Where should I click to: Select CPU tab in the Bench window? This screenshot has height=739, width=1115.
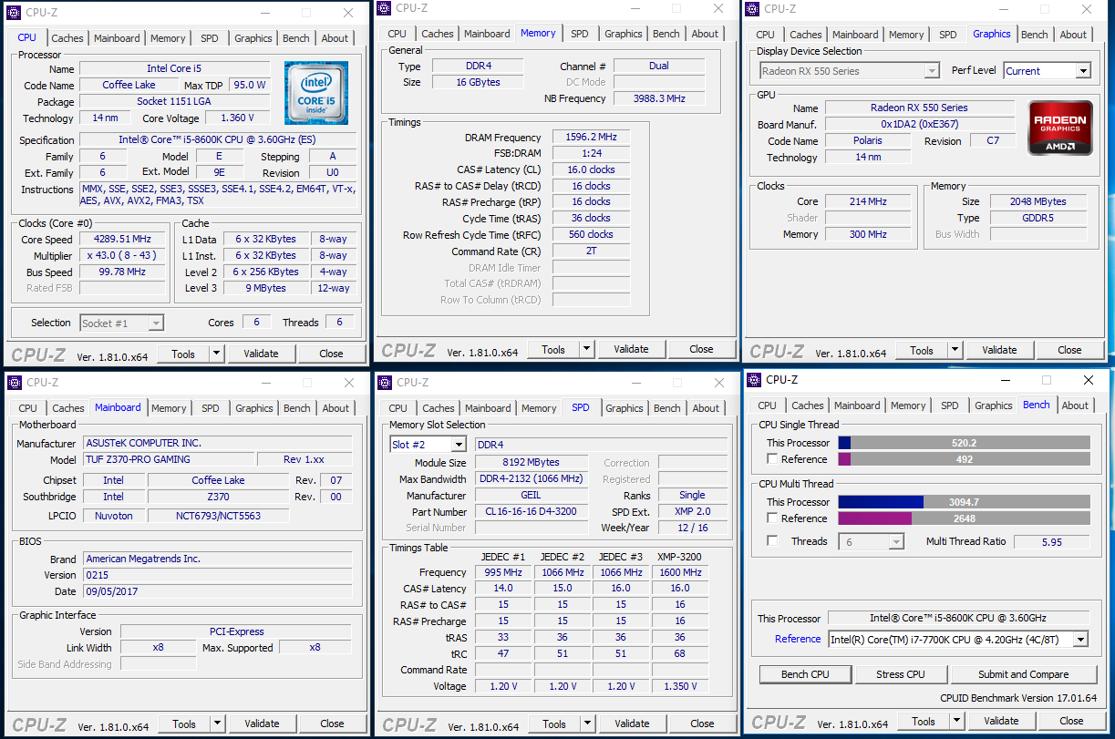[x=768, y=405]
